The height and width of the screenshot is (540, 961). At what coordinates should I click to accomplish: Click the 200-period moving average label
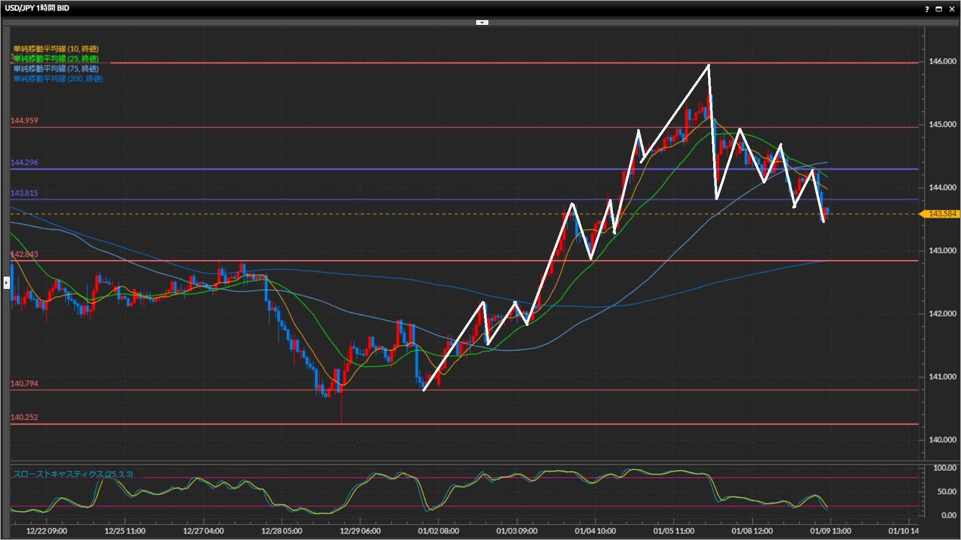pyautogui.click(x=58, y=78)
